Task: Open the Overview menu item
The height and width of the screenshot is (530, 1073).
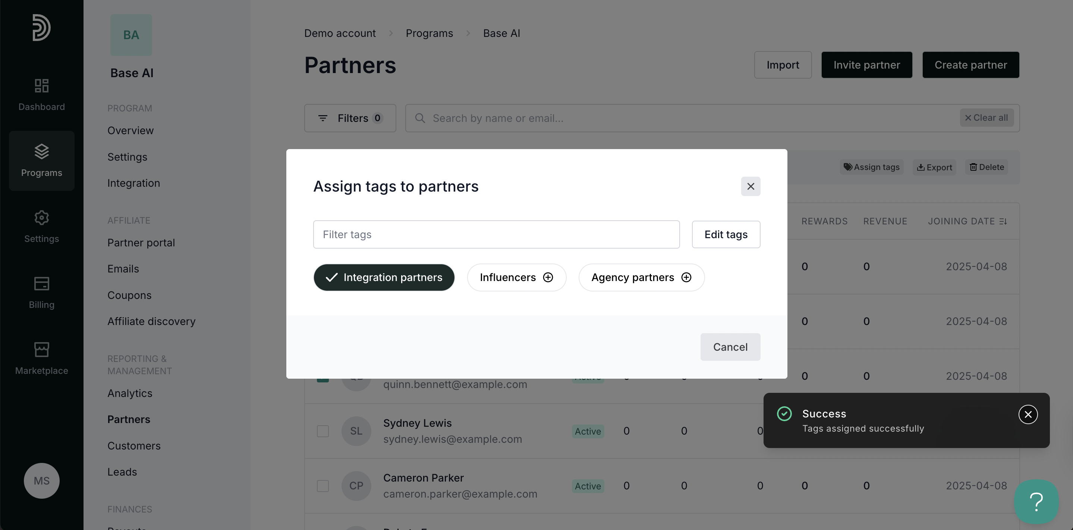Action: point(130,131)
